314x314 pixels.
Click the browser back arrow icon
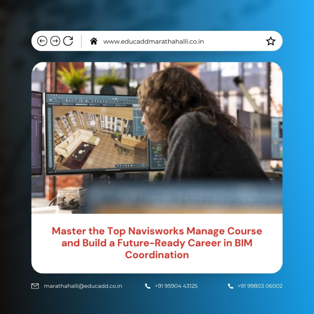pyautogui.click(x=42, y=41)
